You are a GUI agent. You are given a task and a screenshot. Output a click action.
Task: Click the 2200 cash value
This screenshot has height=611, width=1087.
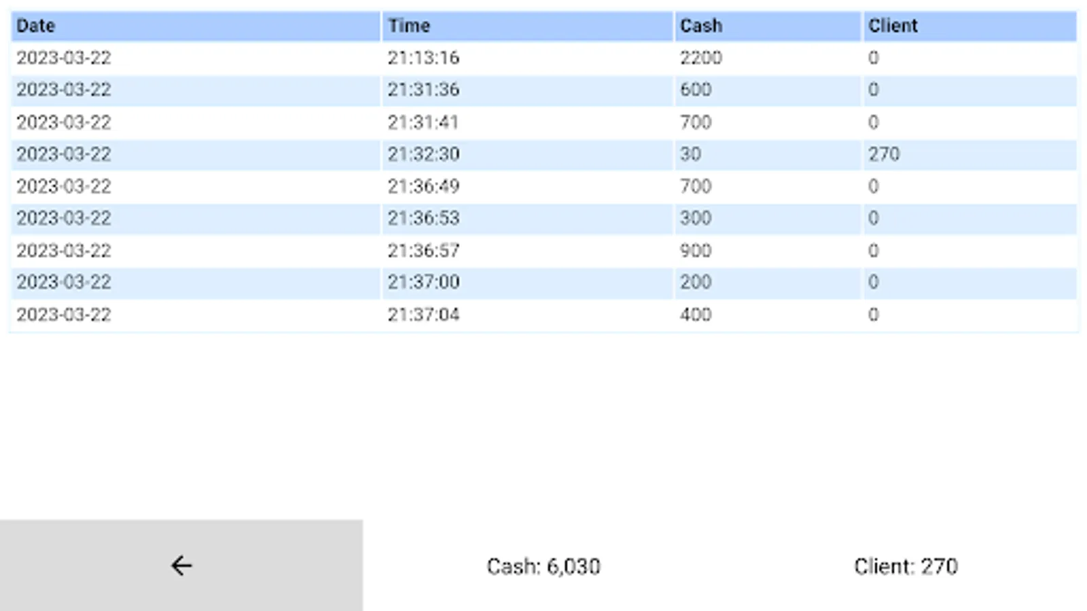(701, 58)
